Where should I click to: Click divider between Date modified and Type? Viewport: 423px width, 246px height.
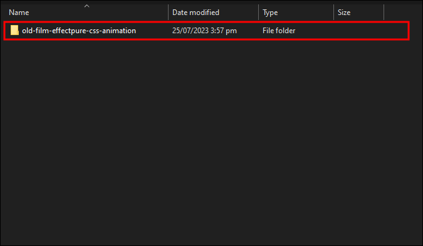point(258,13)
